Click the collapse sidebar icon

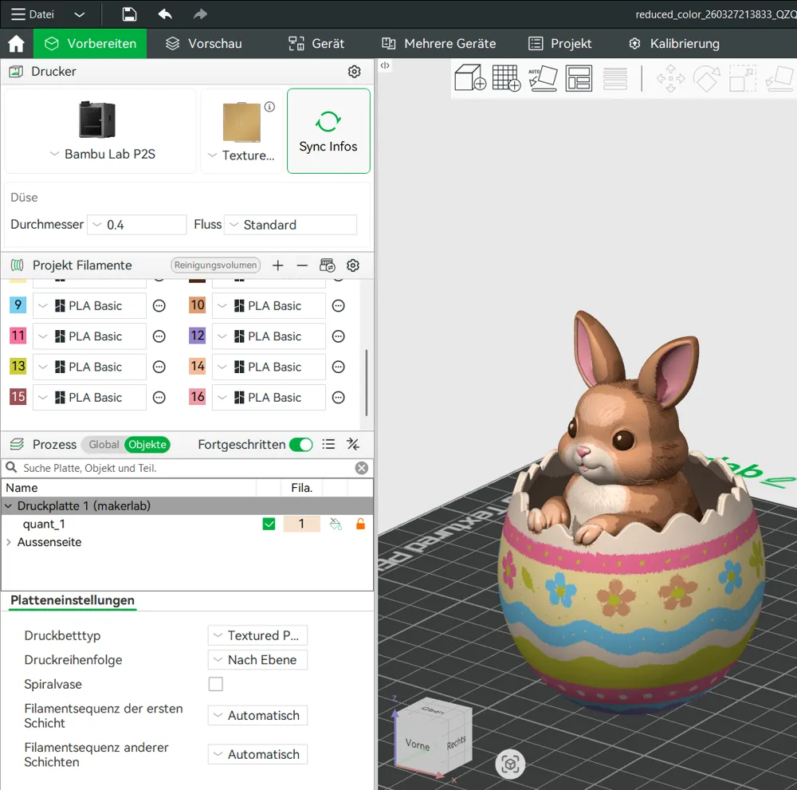385,65
